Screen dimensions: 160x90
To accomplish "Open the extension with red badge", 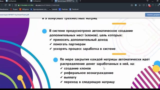I will pos(149,5).
